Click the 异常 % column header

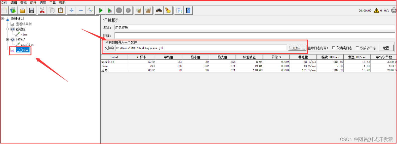point(276,57)
